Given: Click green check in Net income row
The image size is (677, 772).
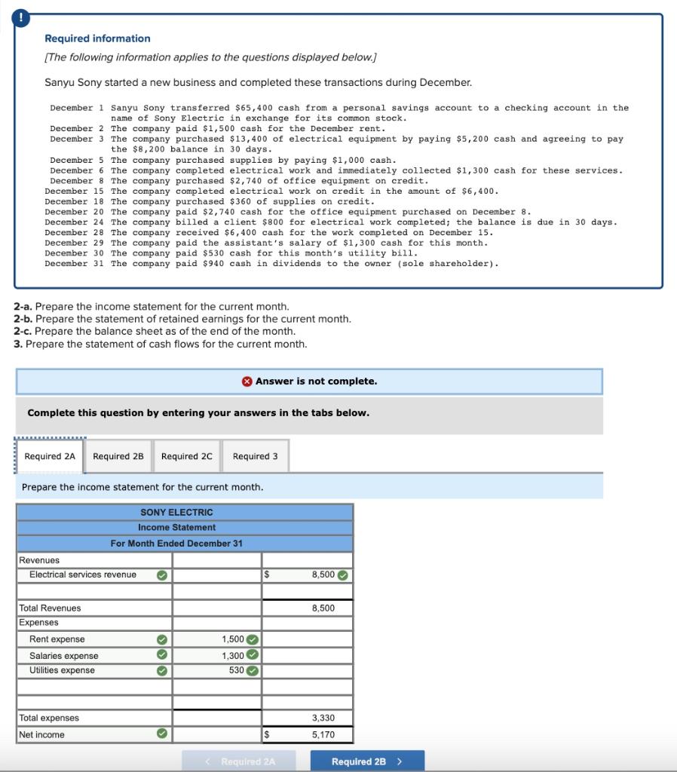Looking at the screenshot, I should coord(162,734).
